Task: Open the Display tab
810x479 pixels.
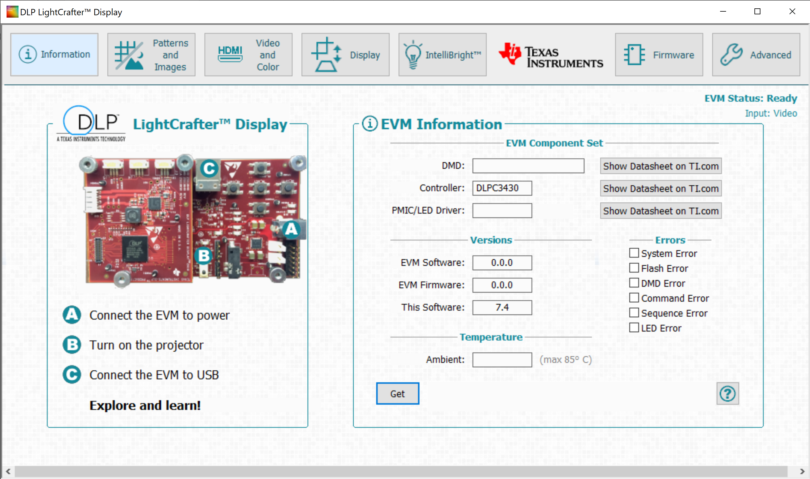Action: click(x=345, y=55)
